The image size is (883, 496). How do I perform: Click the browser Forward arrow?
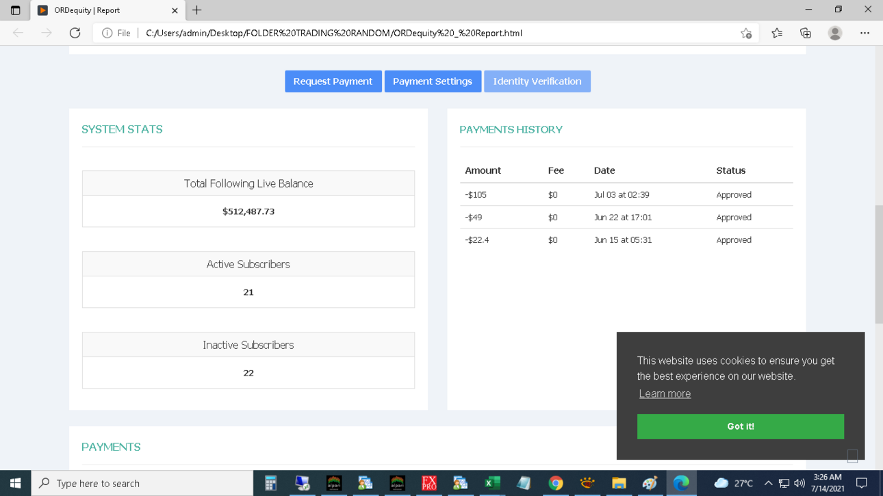pyautogui.click(x=46, y=33)
